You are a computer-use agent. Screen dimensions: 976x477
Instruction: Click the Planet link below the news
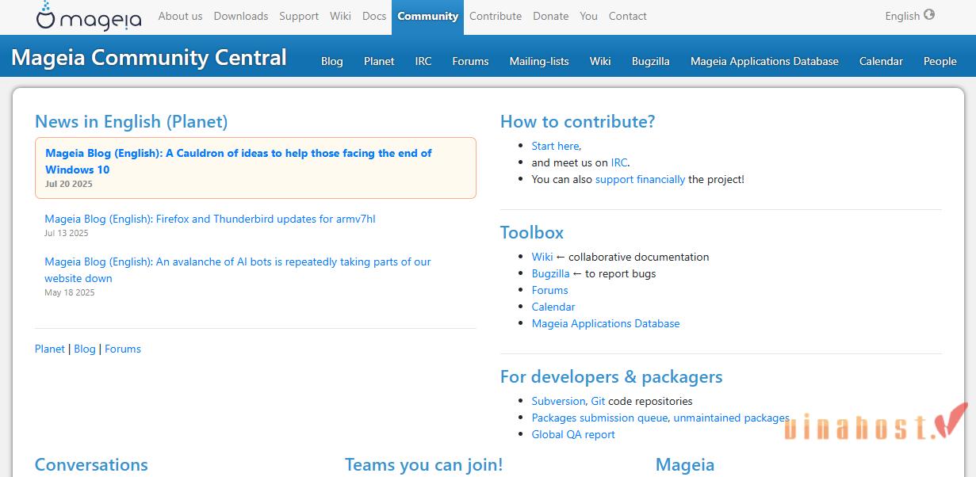tap(50, 349)
